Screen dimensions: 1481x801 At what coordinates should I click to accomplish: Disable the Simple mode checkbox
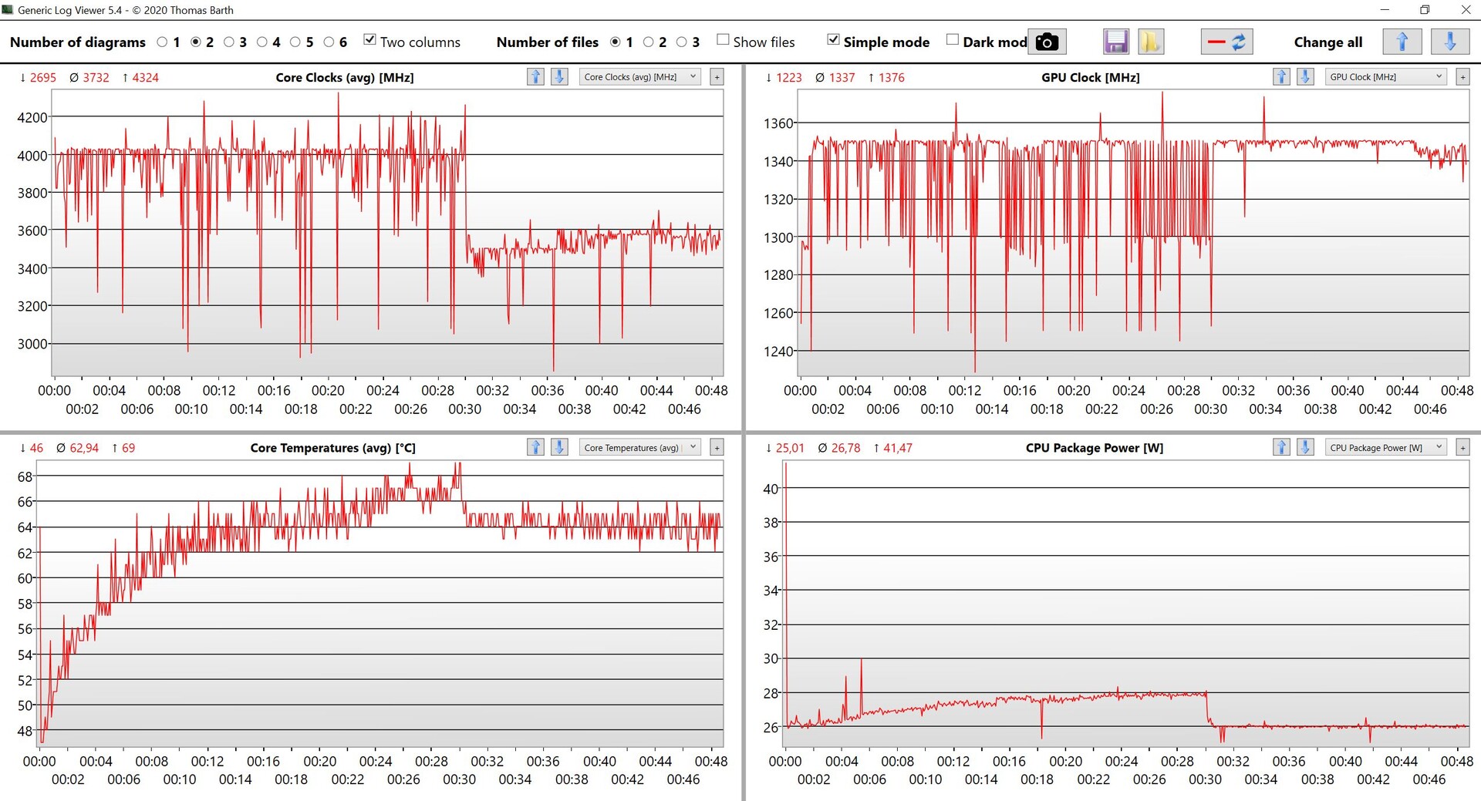point(833,40)
